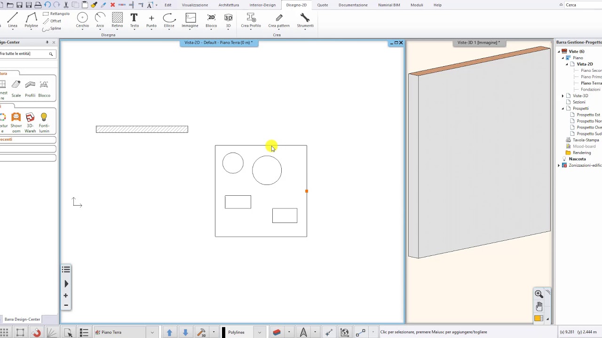Pick the Retino hatch tool
The image size is (602, 338).
(117, 20)
